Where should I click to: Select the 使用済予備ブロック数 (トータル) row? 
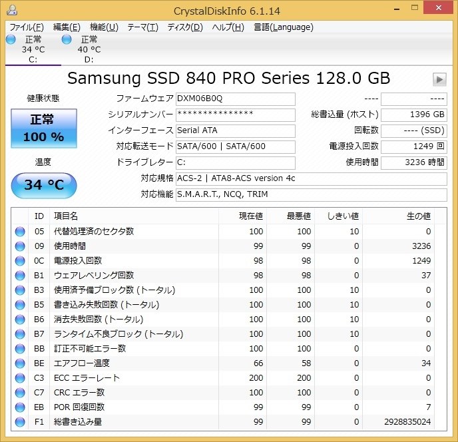(229, 290)
